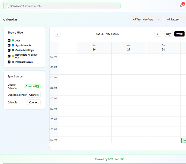Image resolution: width=186 pixels, height=164 pixels.
Task: Click the Oct 26 - Nov 1, 2025 date range
Action: [107, 34]
